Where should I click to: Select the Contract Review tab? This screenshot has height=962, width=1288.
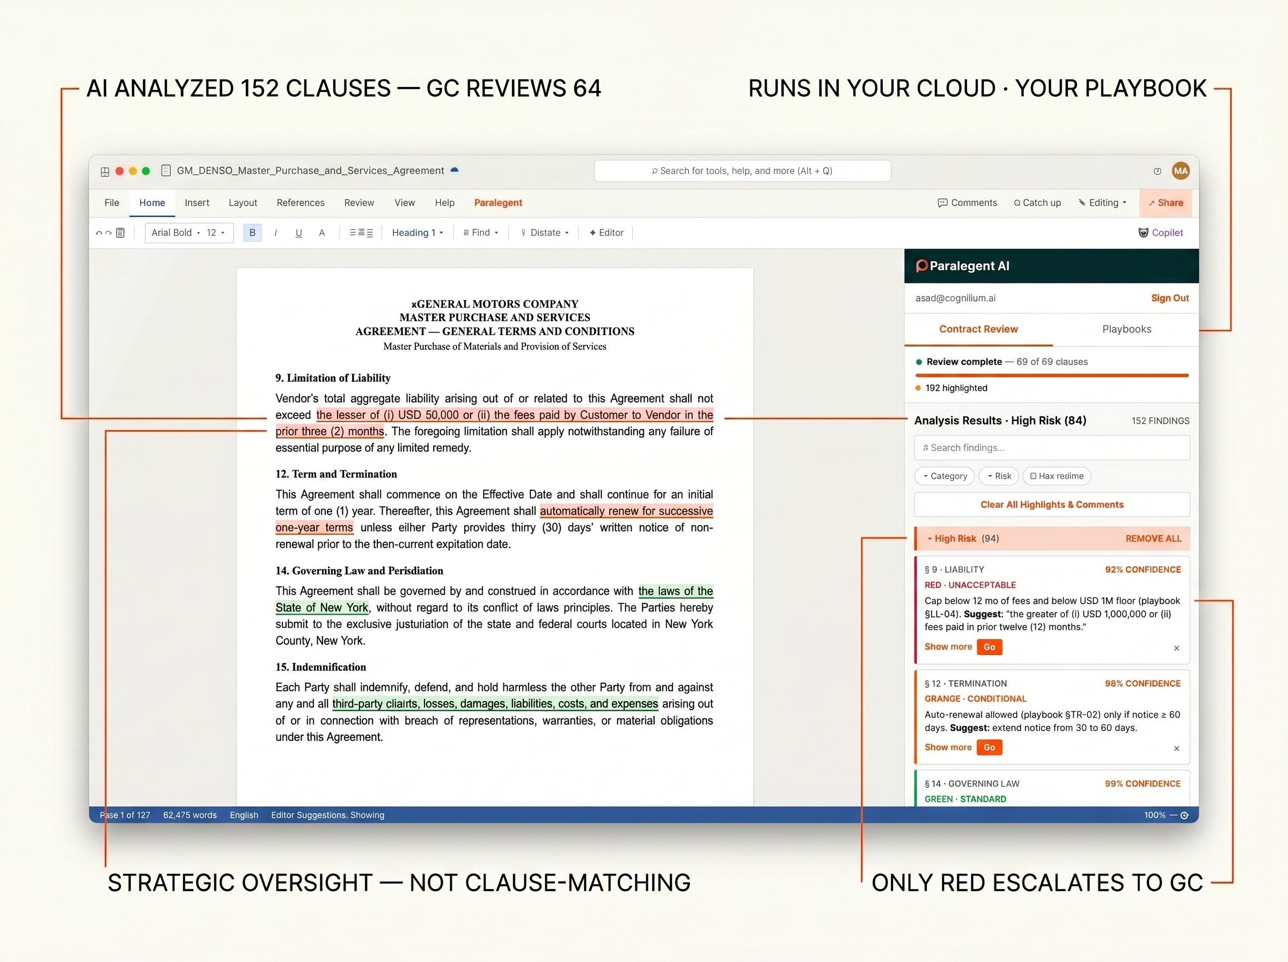click(978, 329)
